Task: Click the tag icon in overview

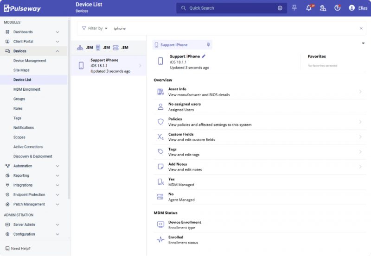Action: (x=160, y=152)
